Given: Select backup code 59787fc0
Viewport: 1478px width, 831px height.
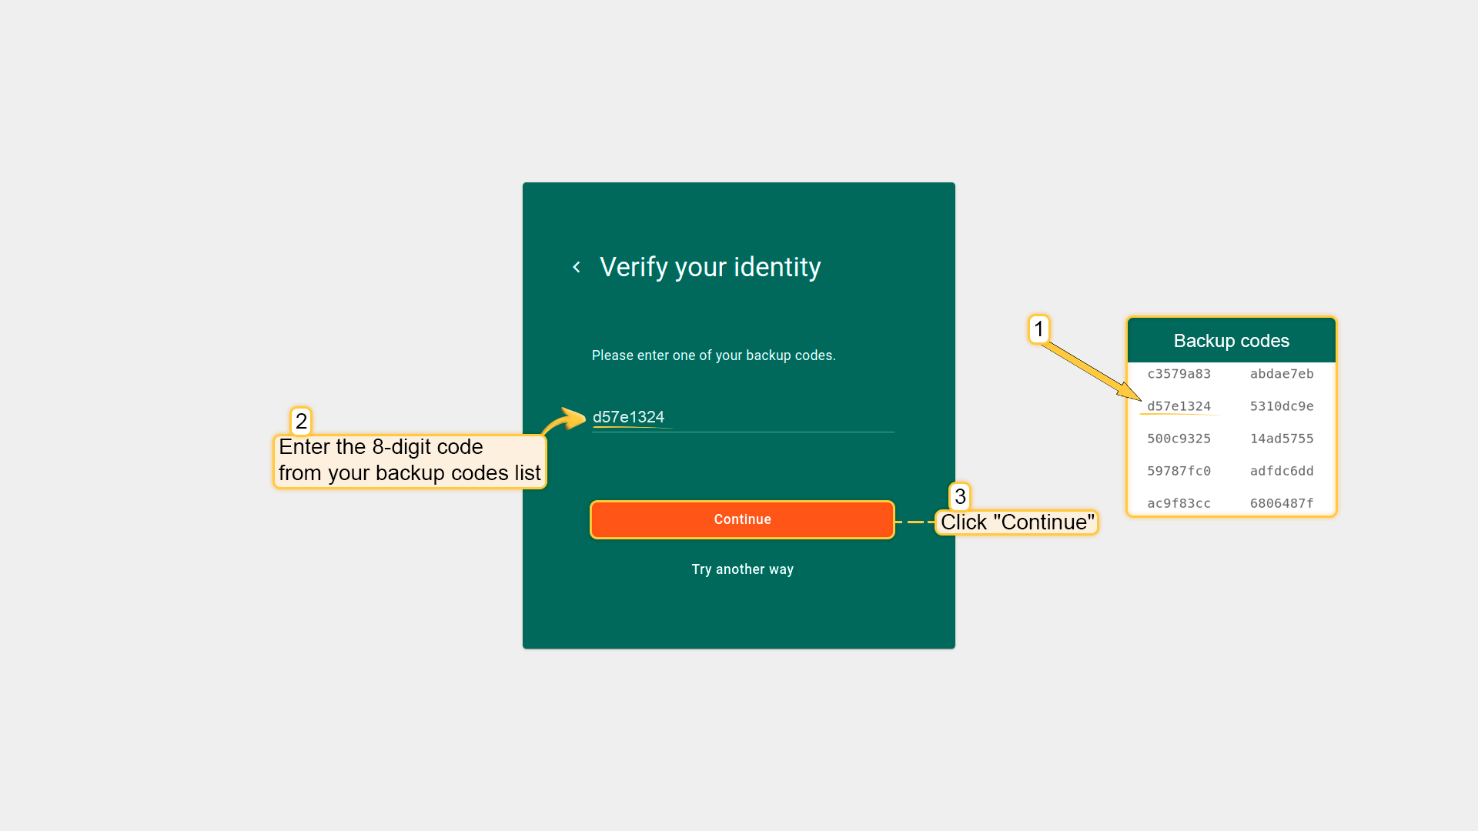Looking at the screenshot, I should [x=1179, y=471].
